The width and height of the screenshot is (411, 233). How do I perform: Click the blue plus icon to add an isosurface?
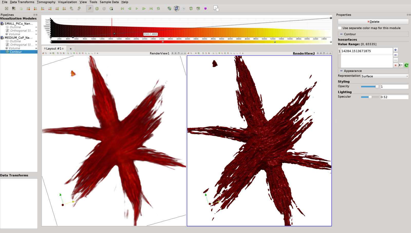(x=395, y=50)
